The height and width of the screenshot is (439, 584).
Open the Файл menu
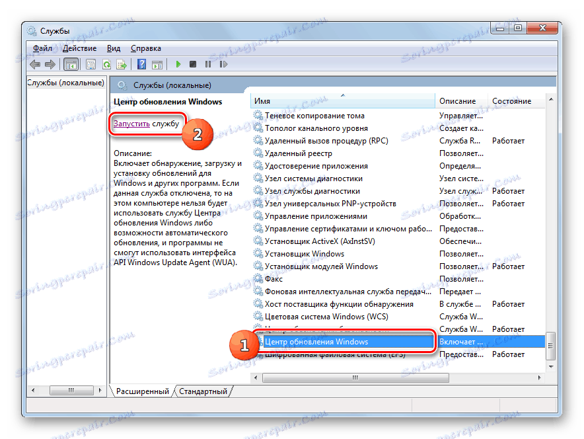tap(42, 48)
